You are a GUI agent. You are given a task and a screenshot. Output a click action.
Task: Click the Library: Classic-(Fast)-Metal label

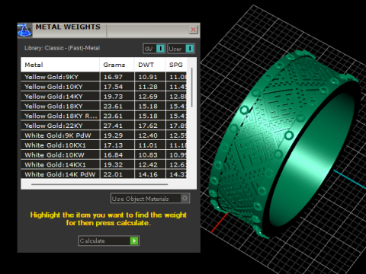[63, 48]
